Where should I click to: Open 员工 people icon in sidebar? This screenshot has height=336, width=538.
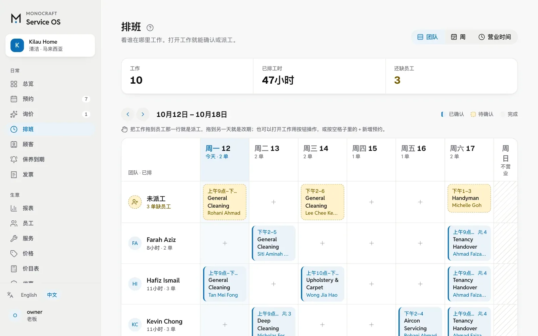tap(14, 223)
